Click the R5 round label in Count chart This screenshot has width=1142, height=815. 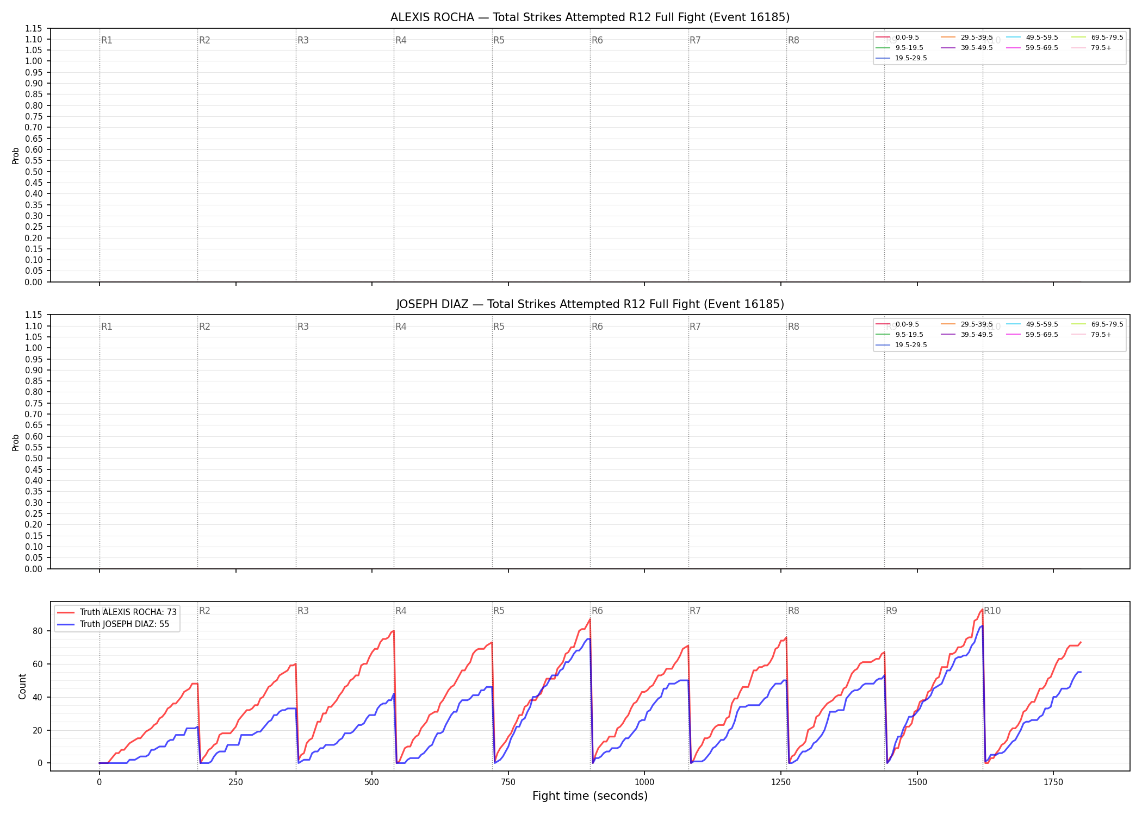[499, 611]
